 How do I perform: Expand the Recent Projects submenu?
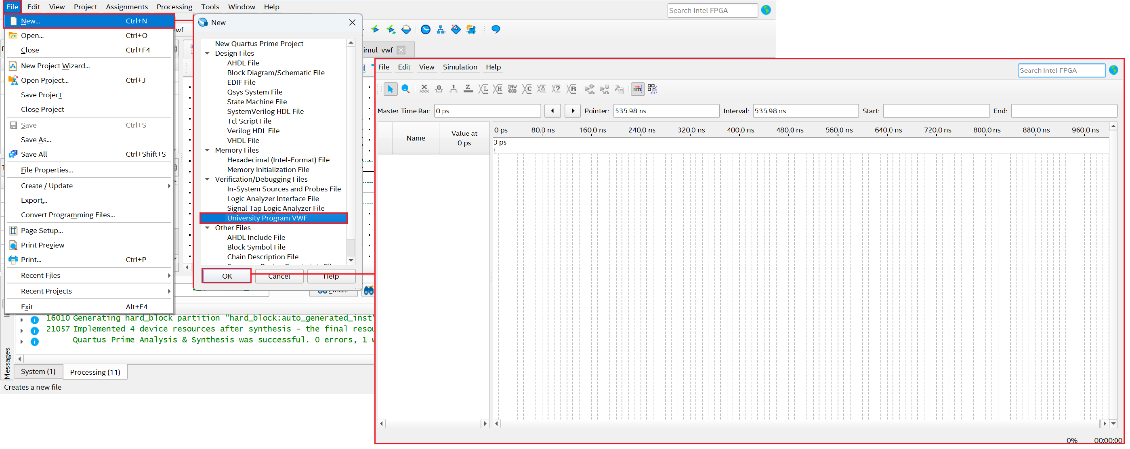(x=169, y=291)
